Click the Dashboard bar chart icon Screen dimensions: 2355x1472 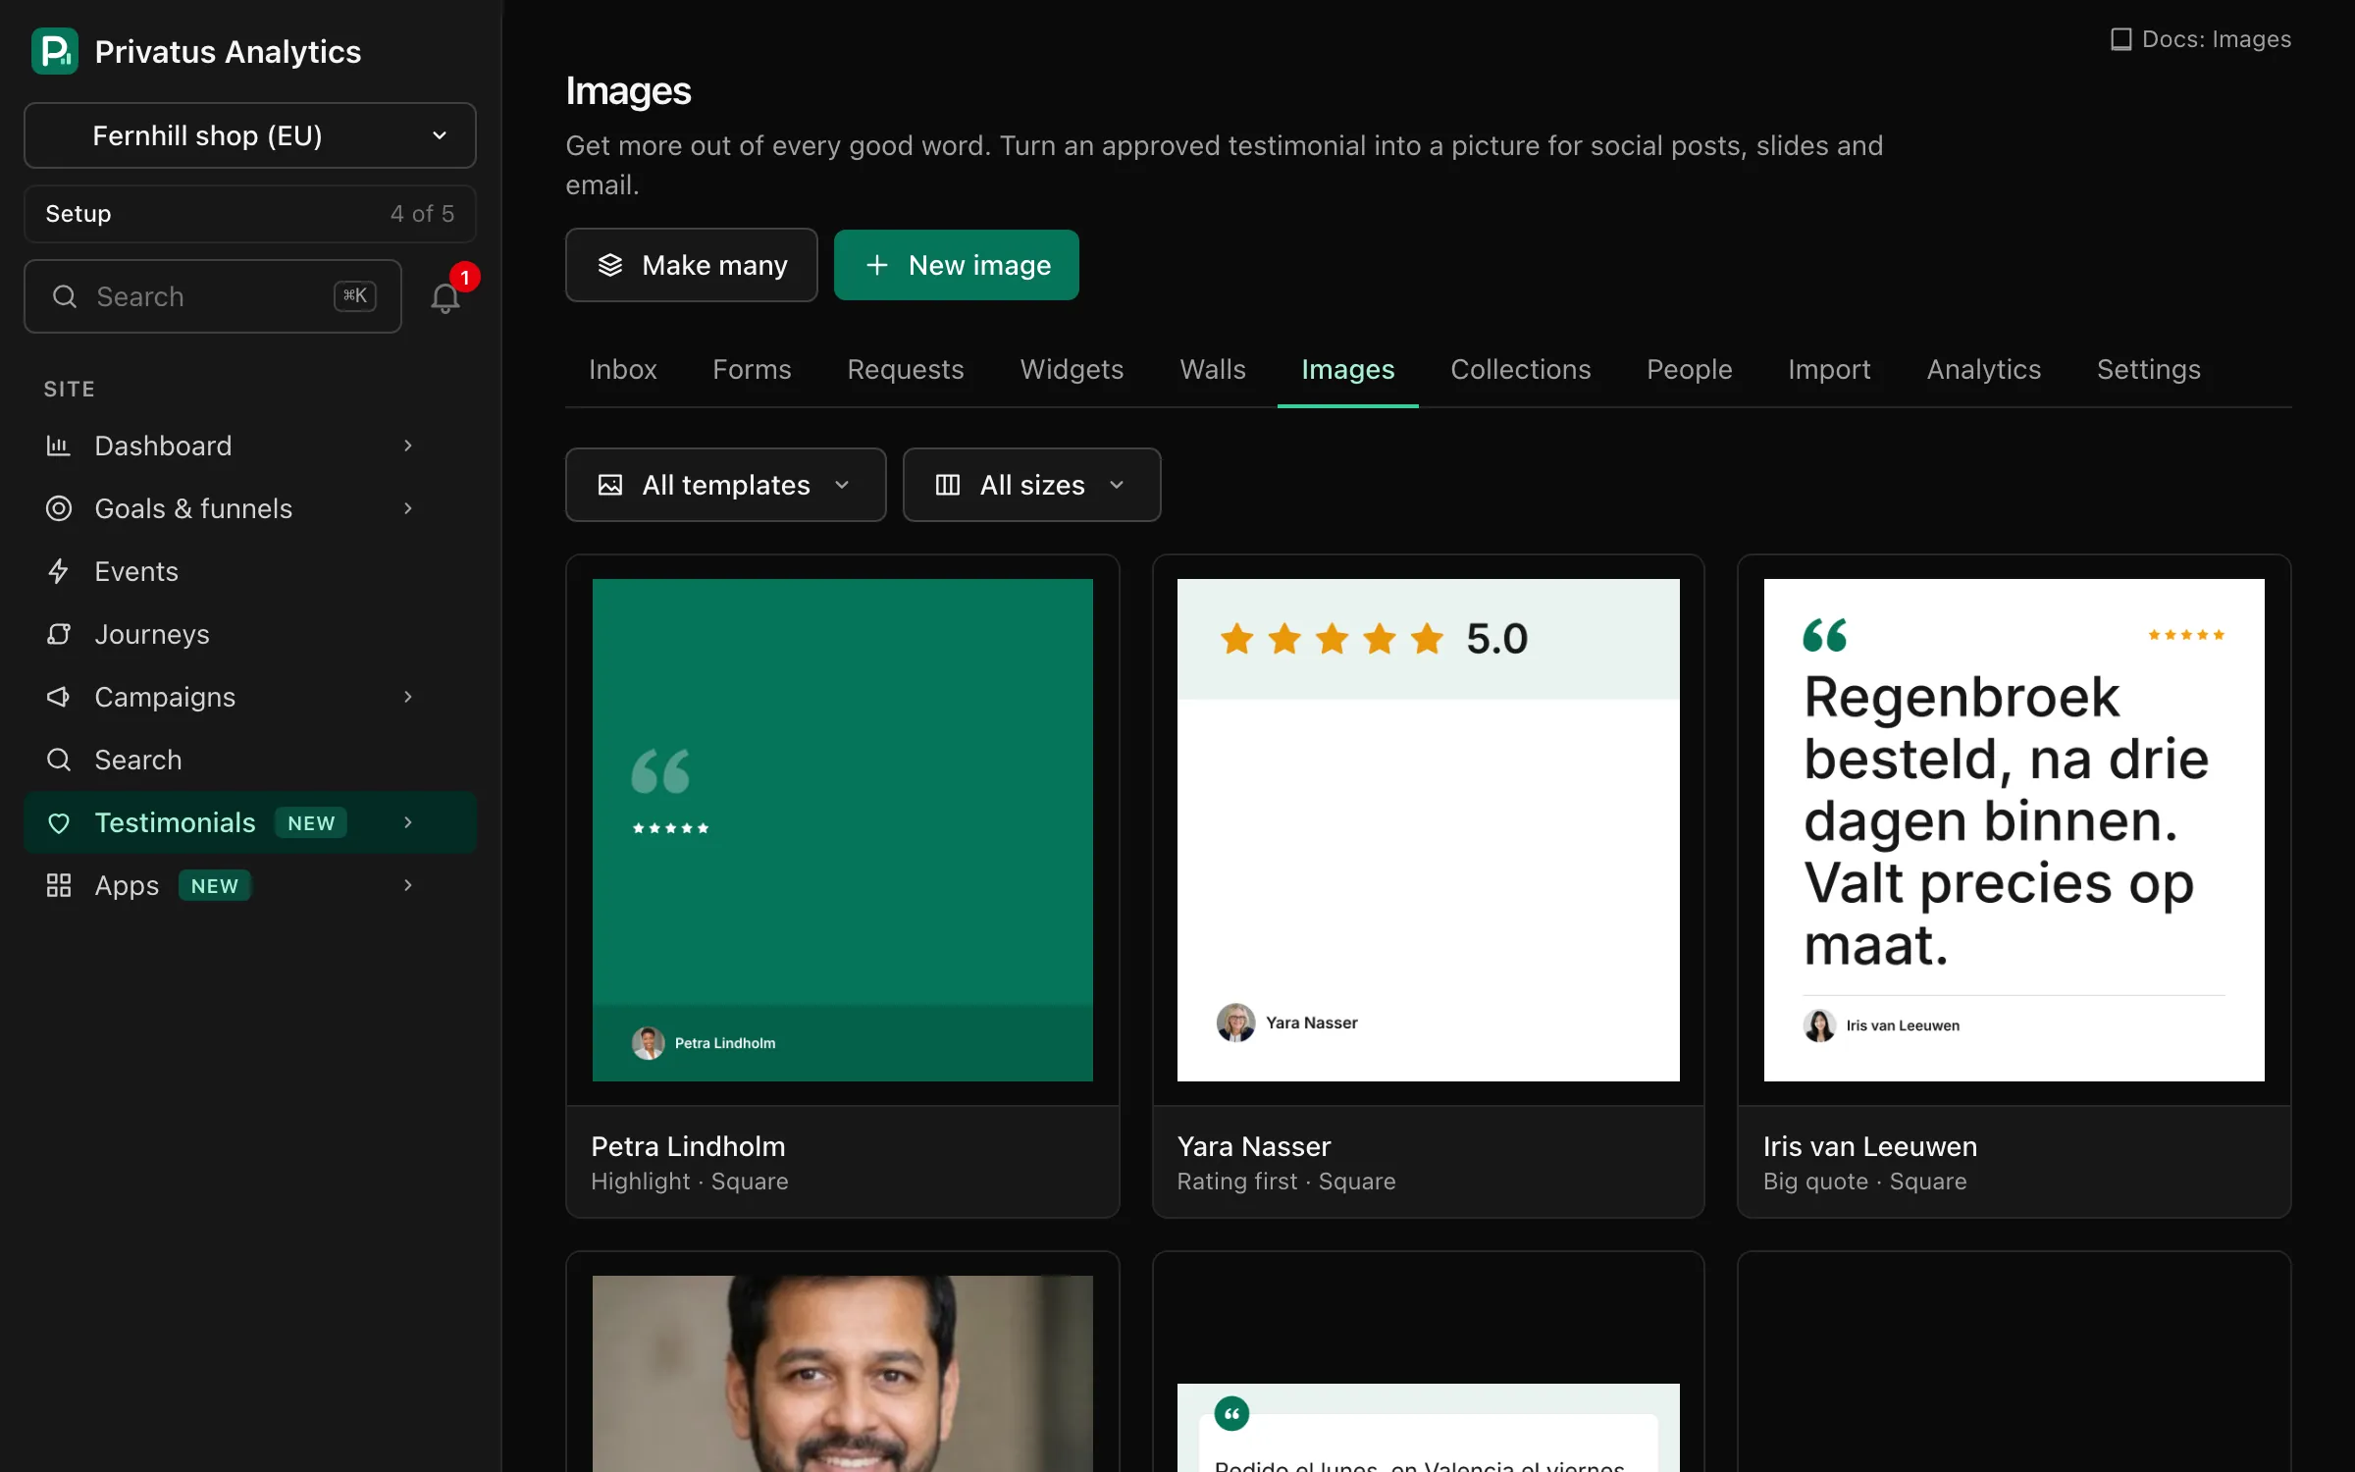[59, 446]
